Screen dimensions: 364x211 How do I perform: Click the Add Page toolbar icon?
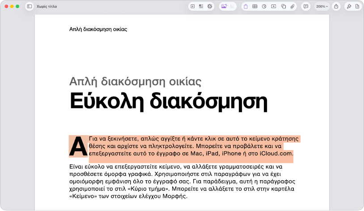point(192,7)
